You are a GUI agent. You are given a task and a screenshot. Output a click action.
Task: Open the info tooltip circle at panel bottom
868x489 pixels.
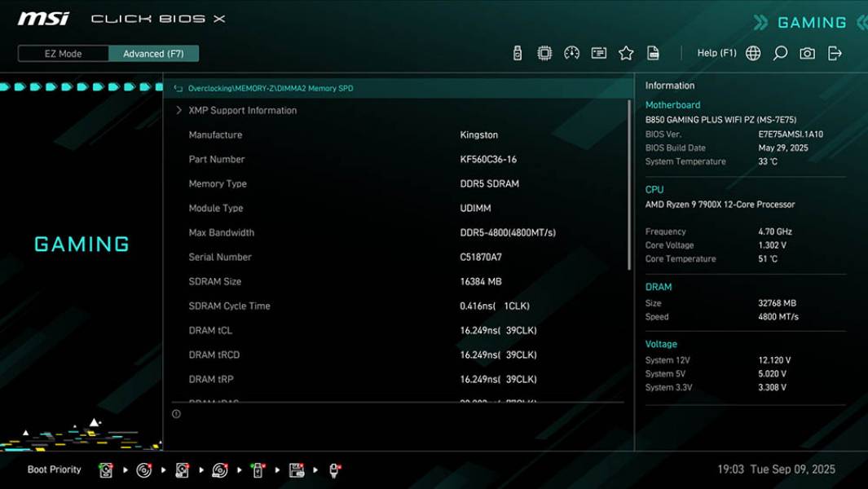click(175, 414)
